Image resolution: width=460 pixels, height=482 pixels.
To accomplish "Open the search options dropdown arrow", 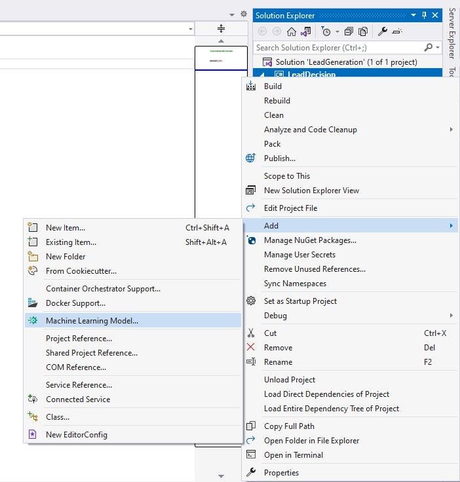I will coord(438,48).
